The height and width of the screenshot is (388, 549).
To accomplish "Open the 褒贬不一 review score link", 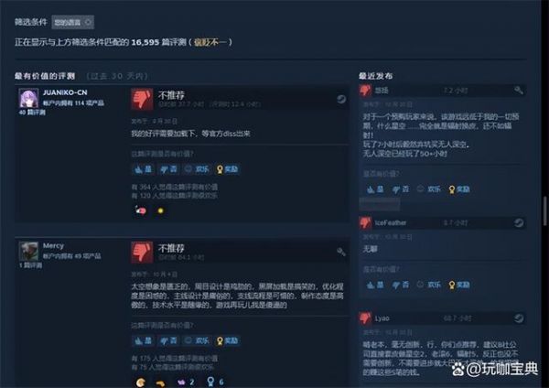I will (x=210, y=42).
